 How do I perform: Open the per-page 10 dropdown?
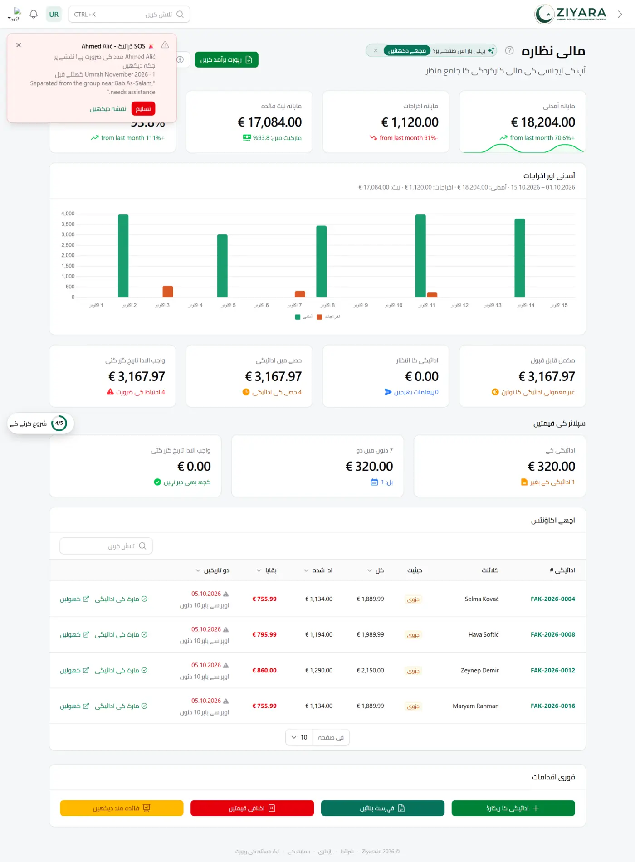point(299,737)
